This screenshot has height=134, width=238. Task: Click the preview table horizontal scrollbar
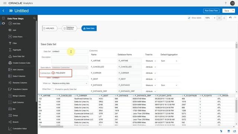pyautogui.click(x=52, y=127)
